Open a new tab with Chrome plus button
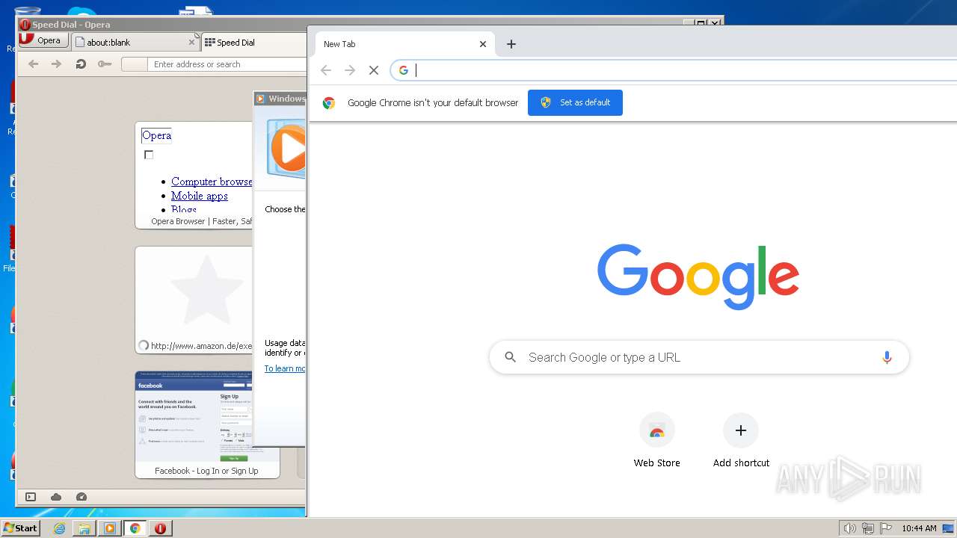 pyautogui.click(x=511, y=44)
